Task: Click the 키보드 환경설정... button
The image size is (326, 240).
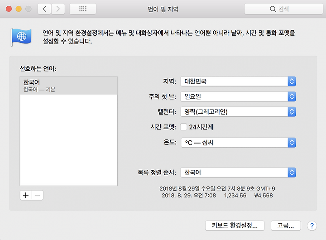Action: (x=235, y=226)
